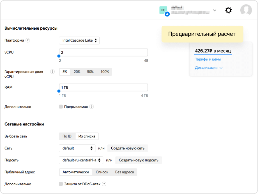This screenshot has width=258, height=194.
Task: Click the DE cloud account icon
Action: [x=164, y=11]
